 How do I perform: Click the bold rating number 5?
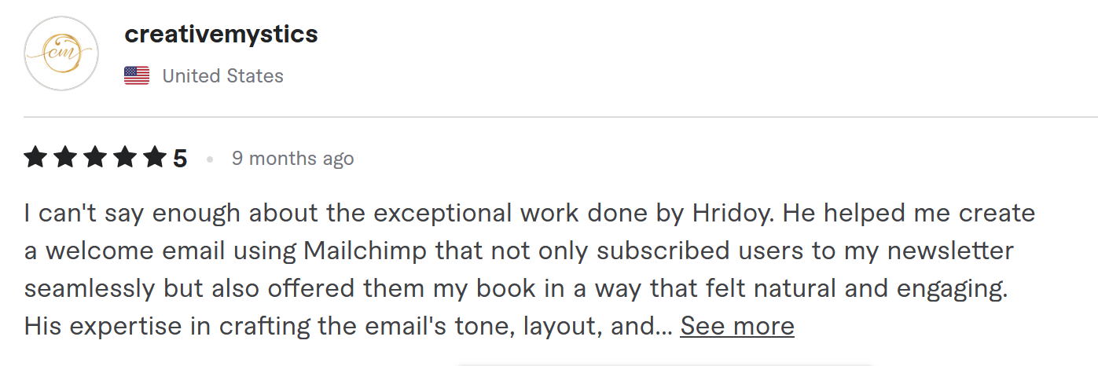pyautogui.click(x=180, y=159)
